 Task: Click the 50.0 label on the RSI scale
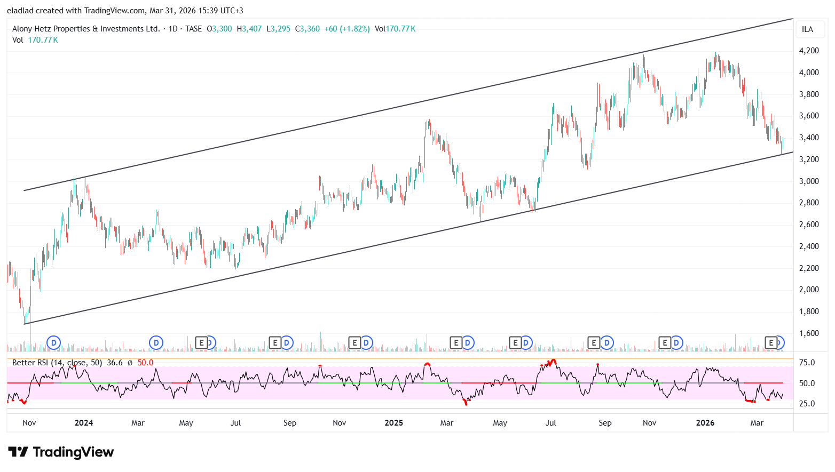click(807, 383)
